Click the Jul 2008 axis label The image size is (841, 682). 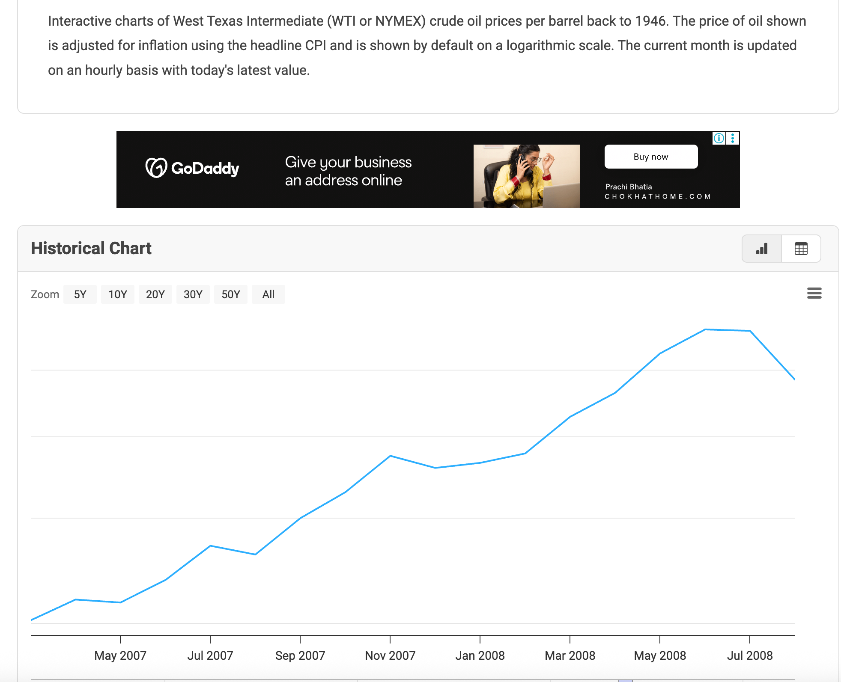tap(749, 655)
